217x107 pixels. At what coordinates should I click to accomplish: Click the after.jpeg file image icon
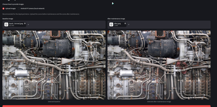(111, 24)
